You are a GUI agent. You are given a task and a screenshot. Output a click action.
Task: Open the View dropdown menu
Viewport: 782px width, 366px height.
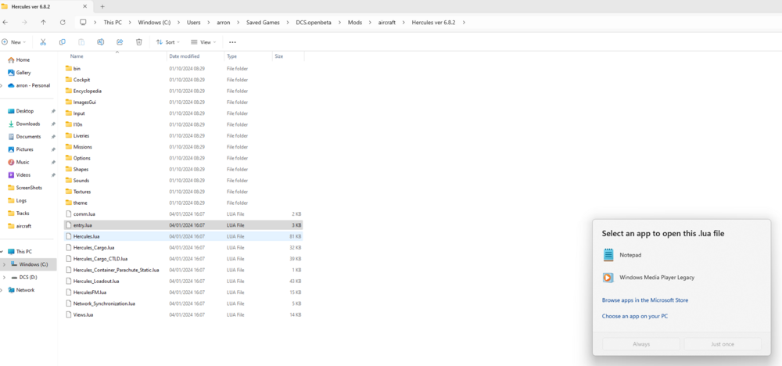click(203, 42)
